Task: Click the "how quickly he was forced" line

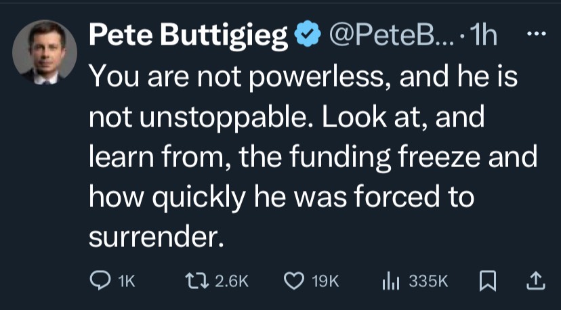Action: (x=264, y=198)
